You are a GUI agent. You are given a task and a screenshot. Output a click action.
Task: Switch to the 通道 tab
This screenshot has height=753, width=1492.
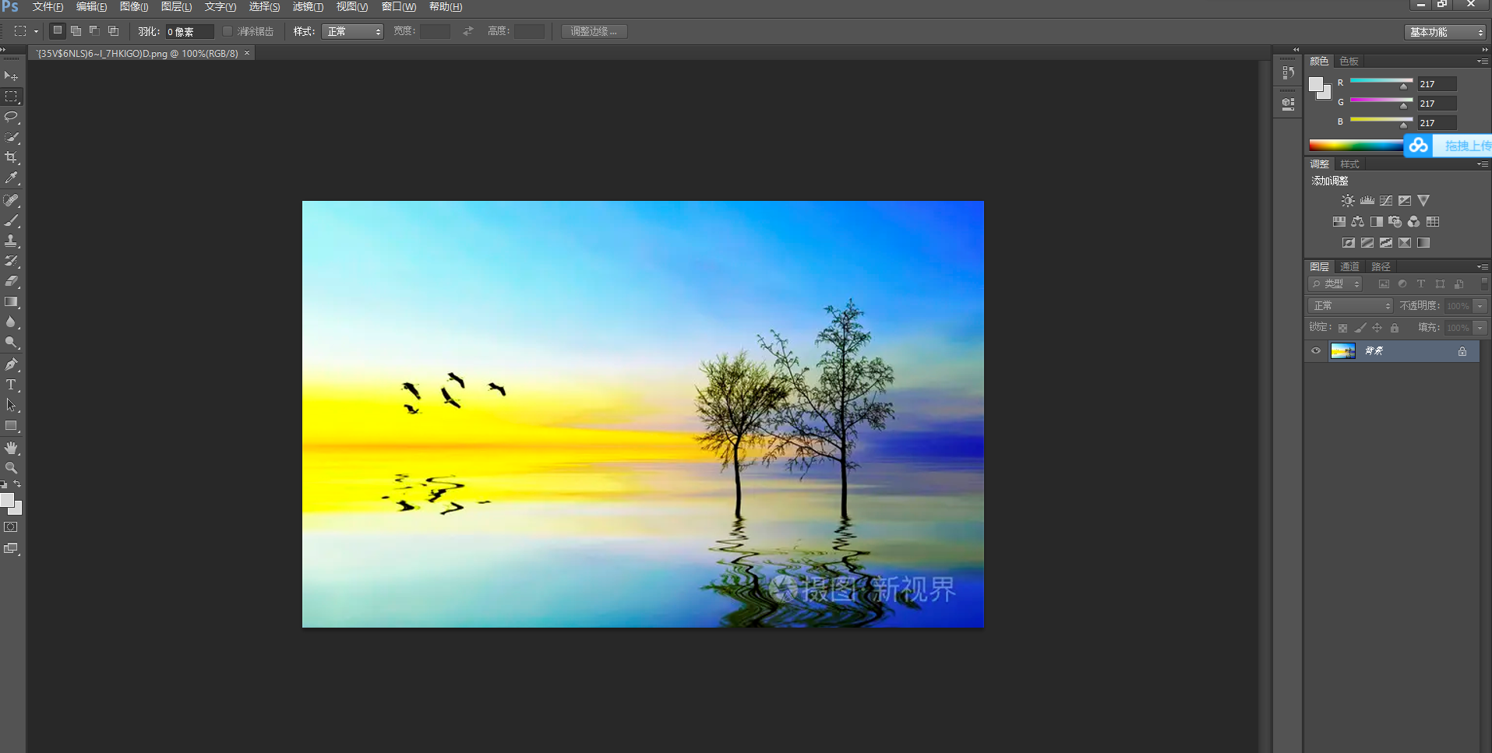coord(1349,266)
